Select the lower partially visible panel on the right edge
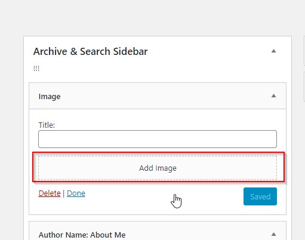Image resolution: width=305 pixels, height=240 pixels. coord(304,87)
